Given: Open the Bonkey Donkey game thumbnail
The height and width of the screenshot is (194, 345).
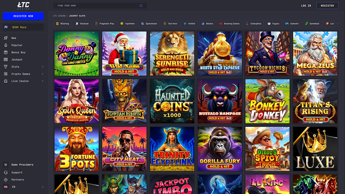Looking at the screenshot, I should pyautogui.click(x=268, y=101).
